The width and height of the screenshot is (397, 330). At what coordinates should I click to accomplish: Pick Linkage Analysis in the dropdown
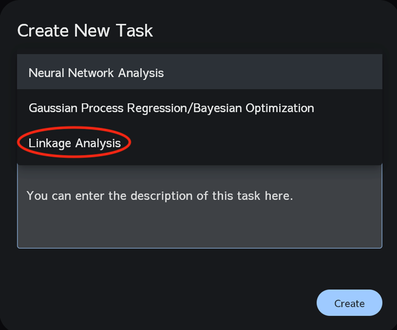click(75, 143)
